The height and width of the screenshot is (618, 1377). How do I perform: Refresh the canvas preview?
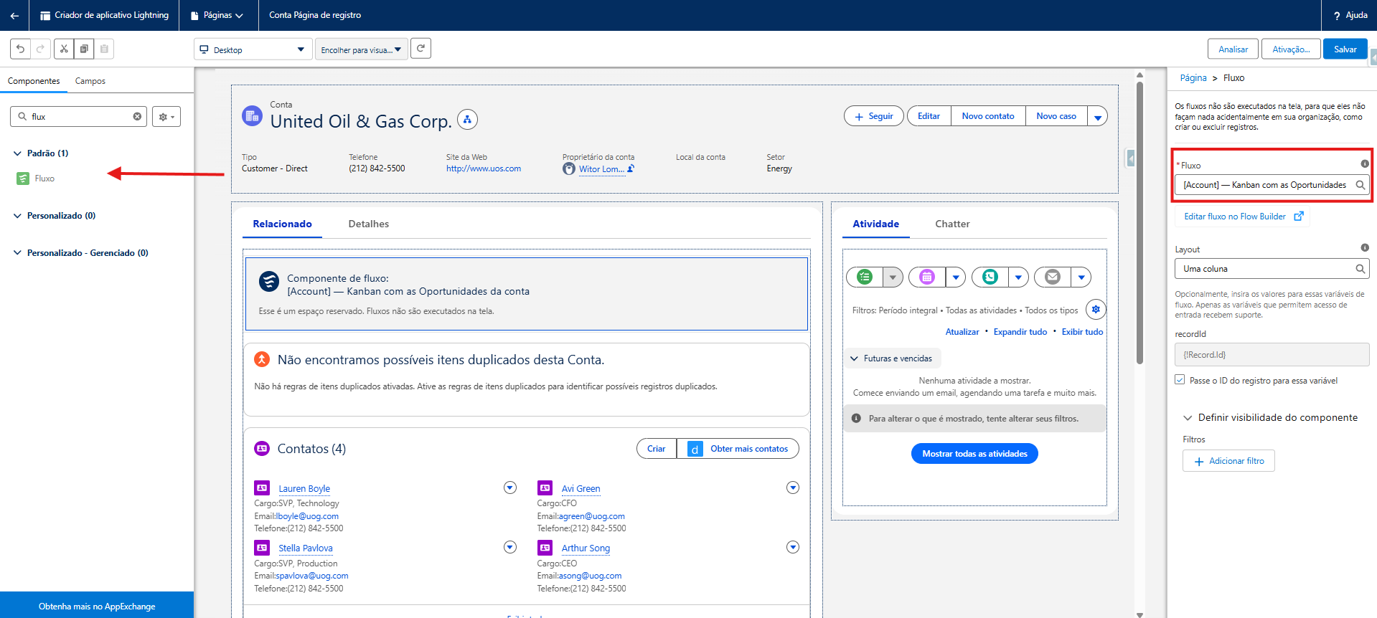click(x=421, y=49)
